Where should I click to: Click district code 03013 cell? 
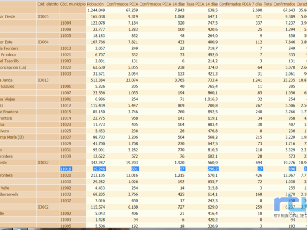tap(43, 80)
